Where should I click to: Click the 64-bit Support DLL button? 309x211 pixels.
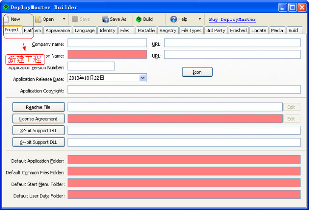39,142
